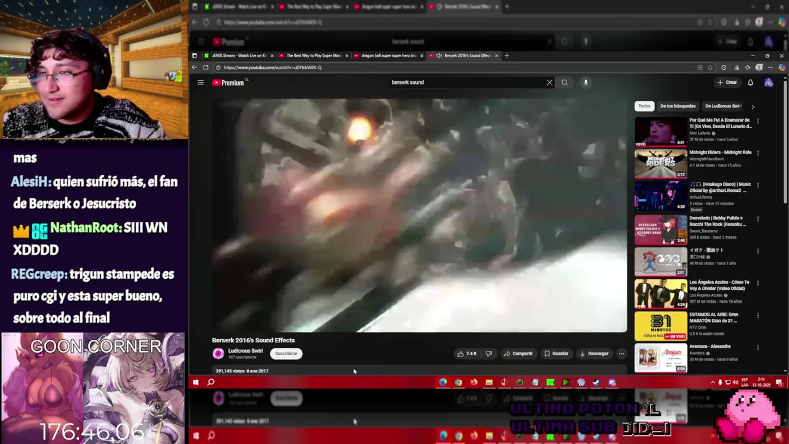Image resolution: width=789 pixels, height=444 pixels.
Task: Open options menu for ESTAMOS AL AIRE video
Action: click(x=758, y=315)
